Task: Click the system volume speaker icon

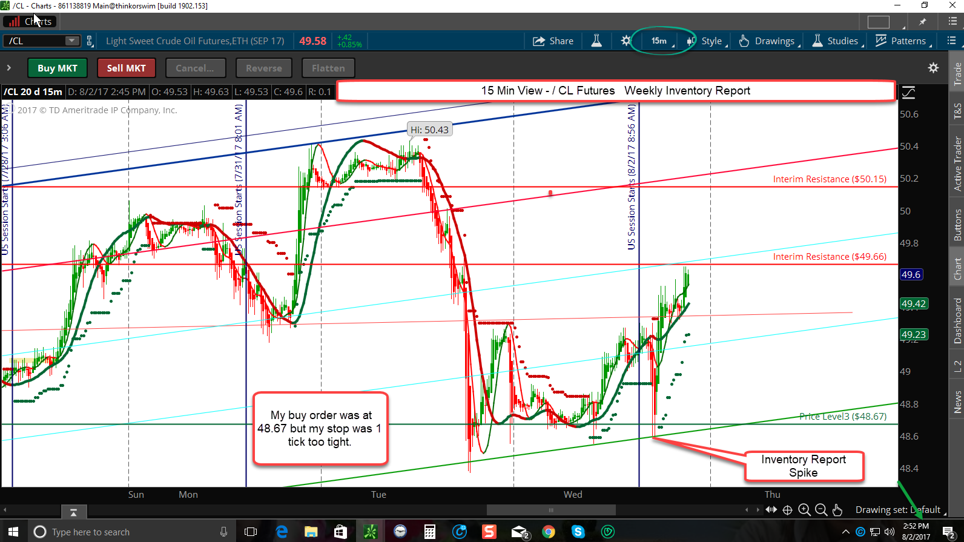Action: point(890,532)
